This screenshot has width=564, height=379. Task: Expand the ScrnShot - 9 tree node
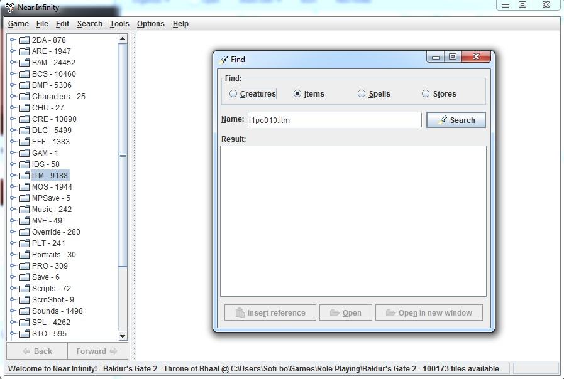coord(13,300)
